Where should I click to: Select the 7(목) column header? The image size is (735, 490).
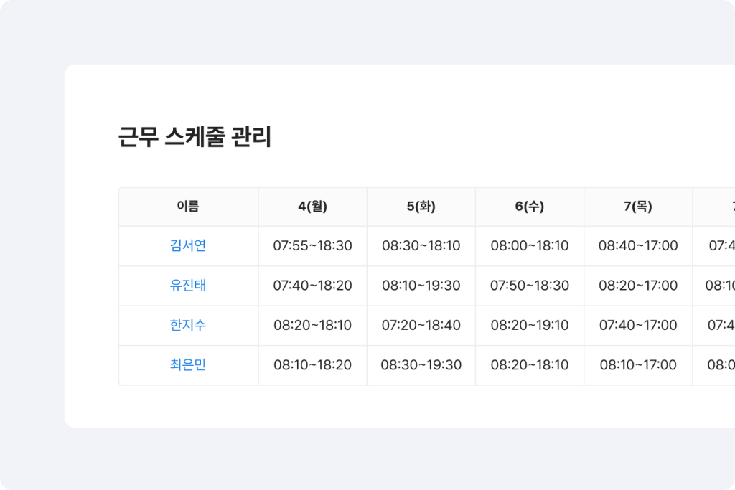tap(638, 207)
